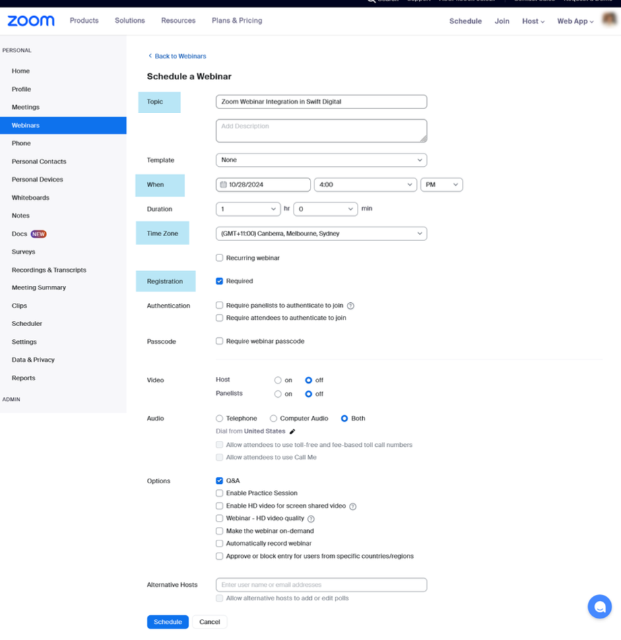This screenshot has width=621, height=640.
Task: Check Require panelists to authenticate to join
Action: pyautogui.click(x=220, y=306)
